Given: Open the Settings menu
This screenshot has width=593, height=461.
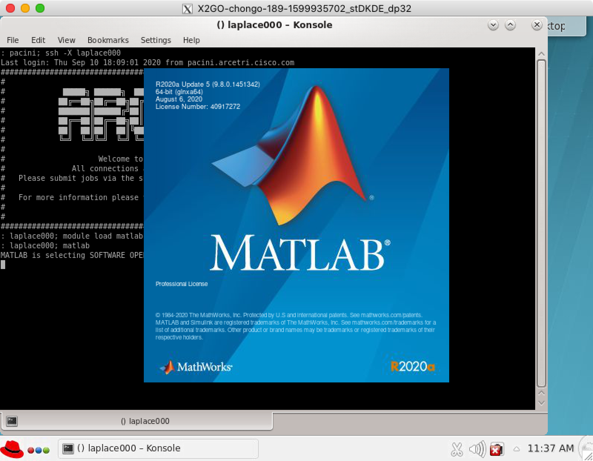Looking at the screenshot, I should 156,40.
